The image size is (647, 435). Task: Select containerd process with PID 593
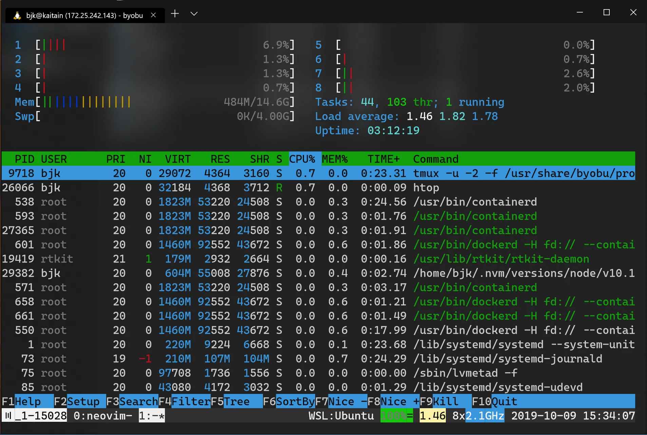pyautogui.click(x=318, y=216)
